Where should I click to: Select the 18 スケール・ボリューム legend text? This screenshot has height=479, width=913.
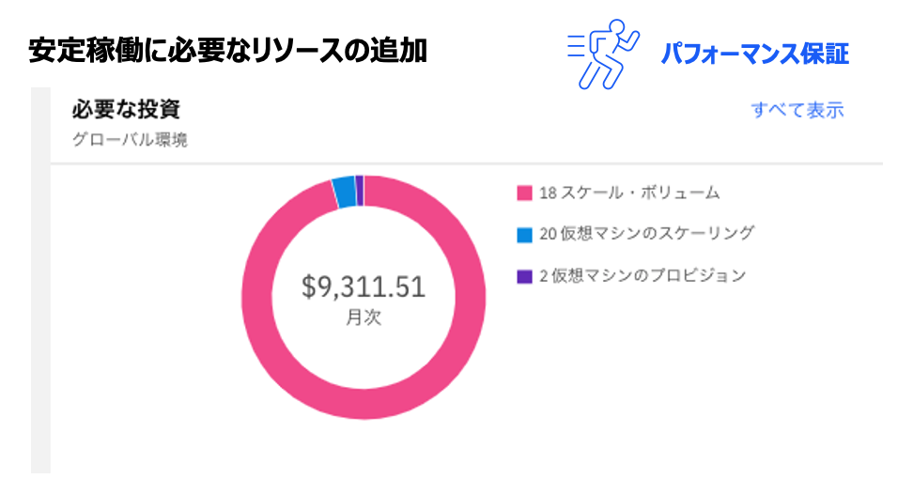tap(629, 193)
